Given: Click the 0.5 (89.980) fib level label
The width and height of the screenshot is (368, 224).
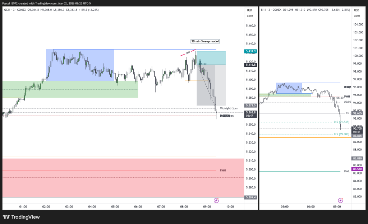Looking at the screenshot, I should point(341,134).
